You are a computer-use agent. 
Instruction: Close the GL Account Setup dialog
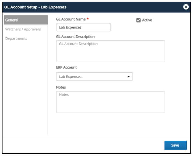(x=186, y=7)
